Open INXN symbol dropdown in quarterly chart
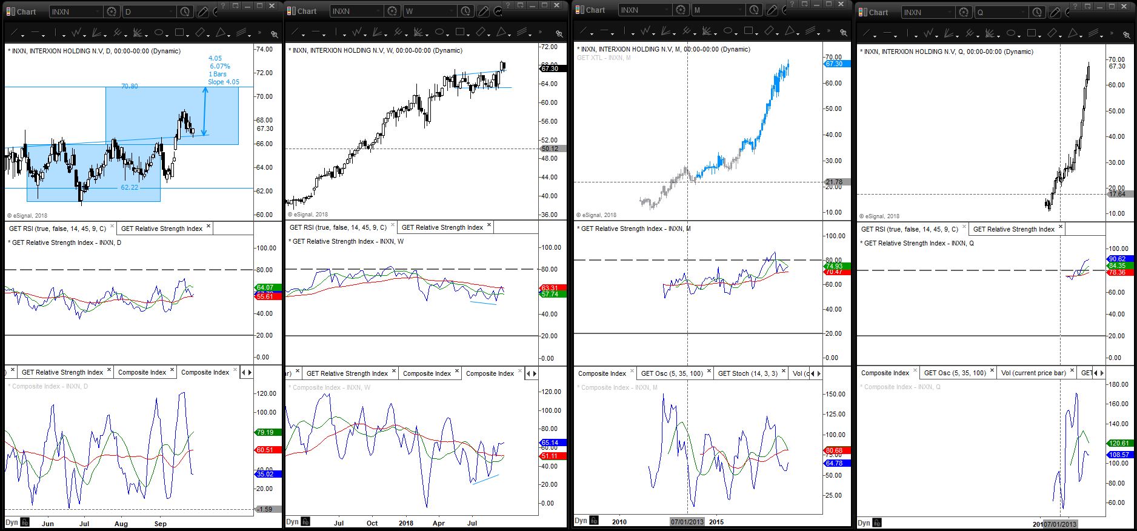 (x=928, y=12)
